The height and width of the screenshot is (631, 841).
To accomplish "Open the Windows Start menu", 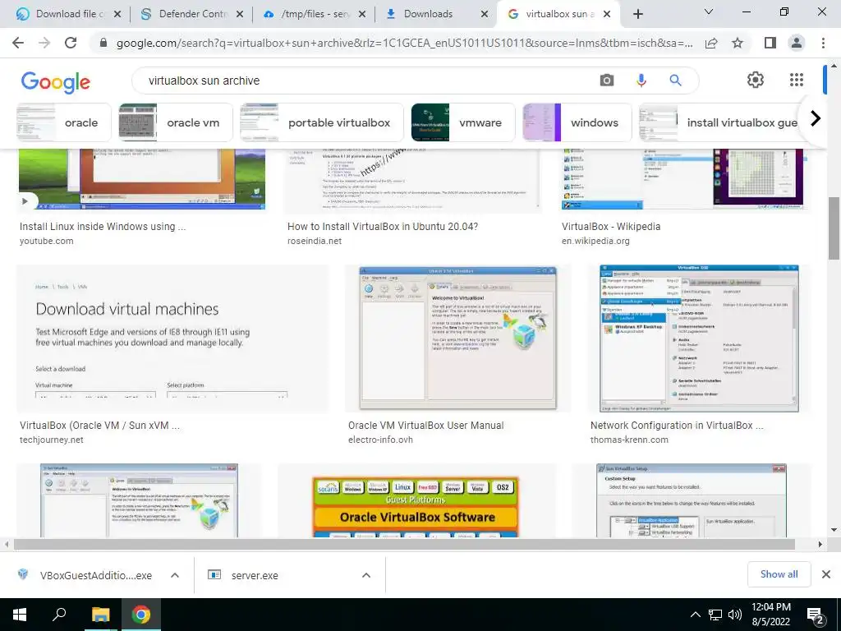I will (20, 615).
